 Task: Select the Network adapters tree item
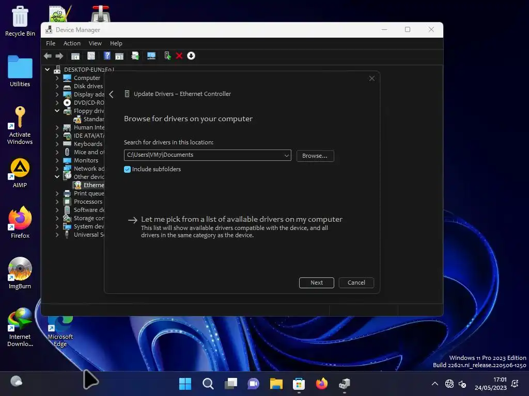[x=84, y=169]
